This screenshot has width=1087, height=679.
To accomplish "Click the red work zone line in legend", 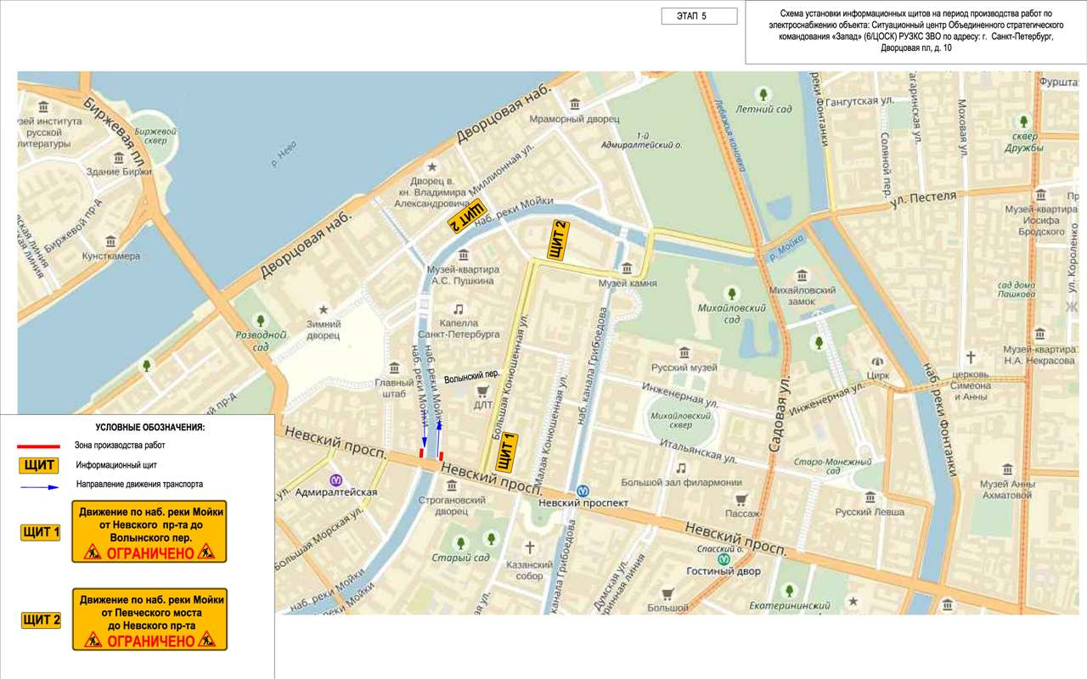I will pos(38,446).
